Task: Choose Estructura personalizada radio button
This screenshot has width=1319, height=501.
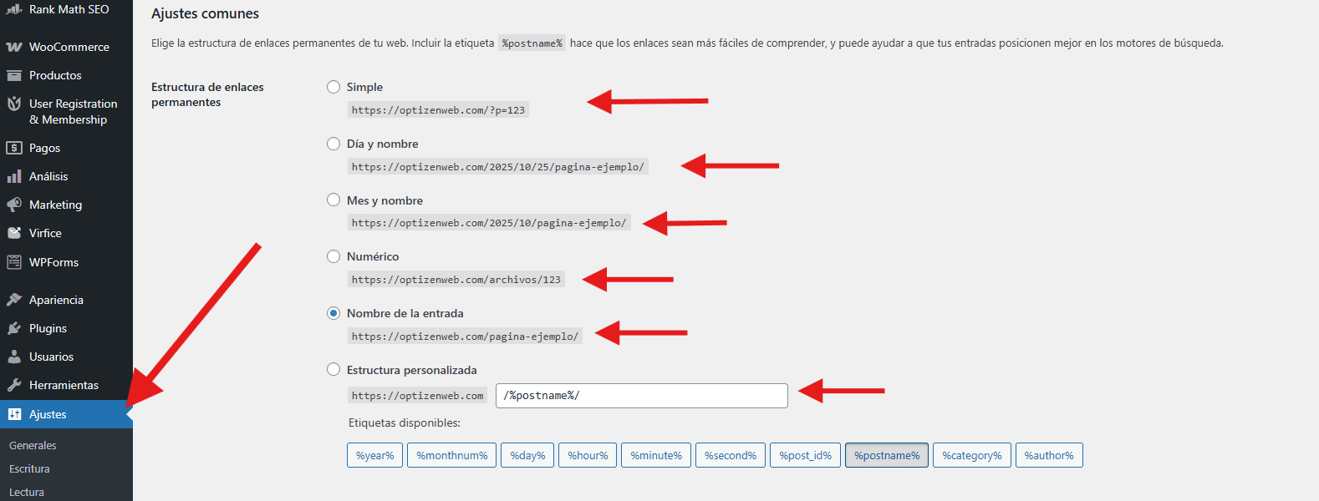Action: pyautogui.click(x=334, y=370)
